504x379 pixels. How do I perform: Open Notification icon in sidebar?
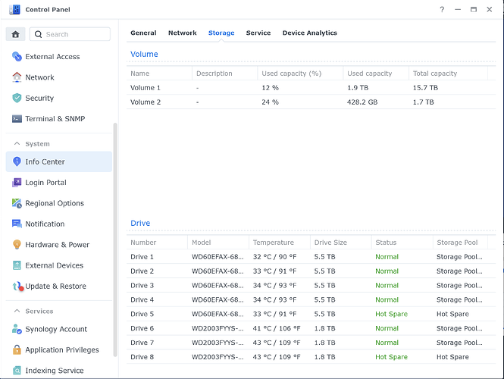click(x=17, y=224)
